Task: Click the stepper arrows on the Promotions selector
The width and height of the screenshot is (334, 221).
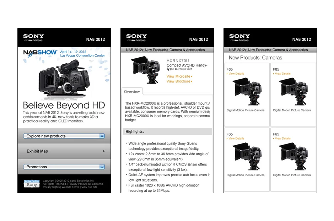Action: pyautogui.click(x=102, y=167)
